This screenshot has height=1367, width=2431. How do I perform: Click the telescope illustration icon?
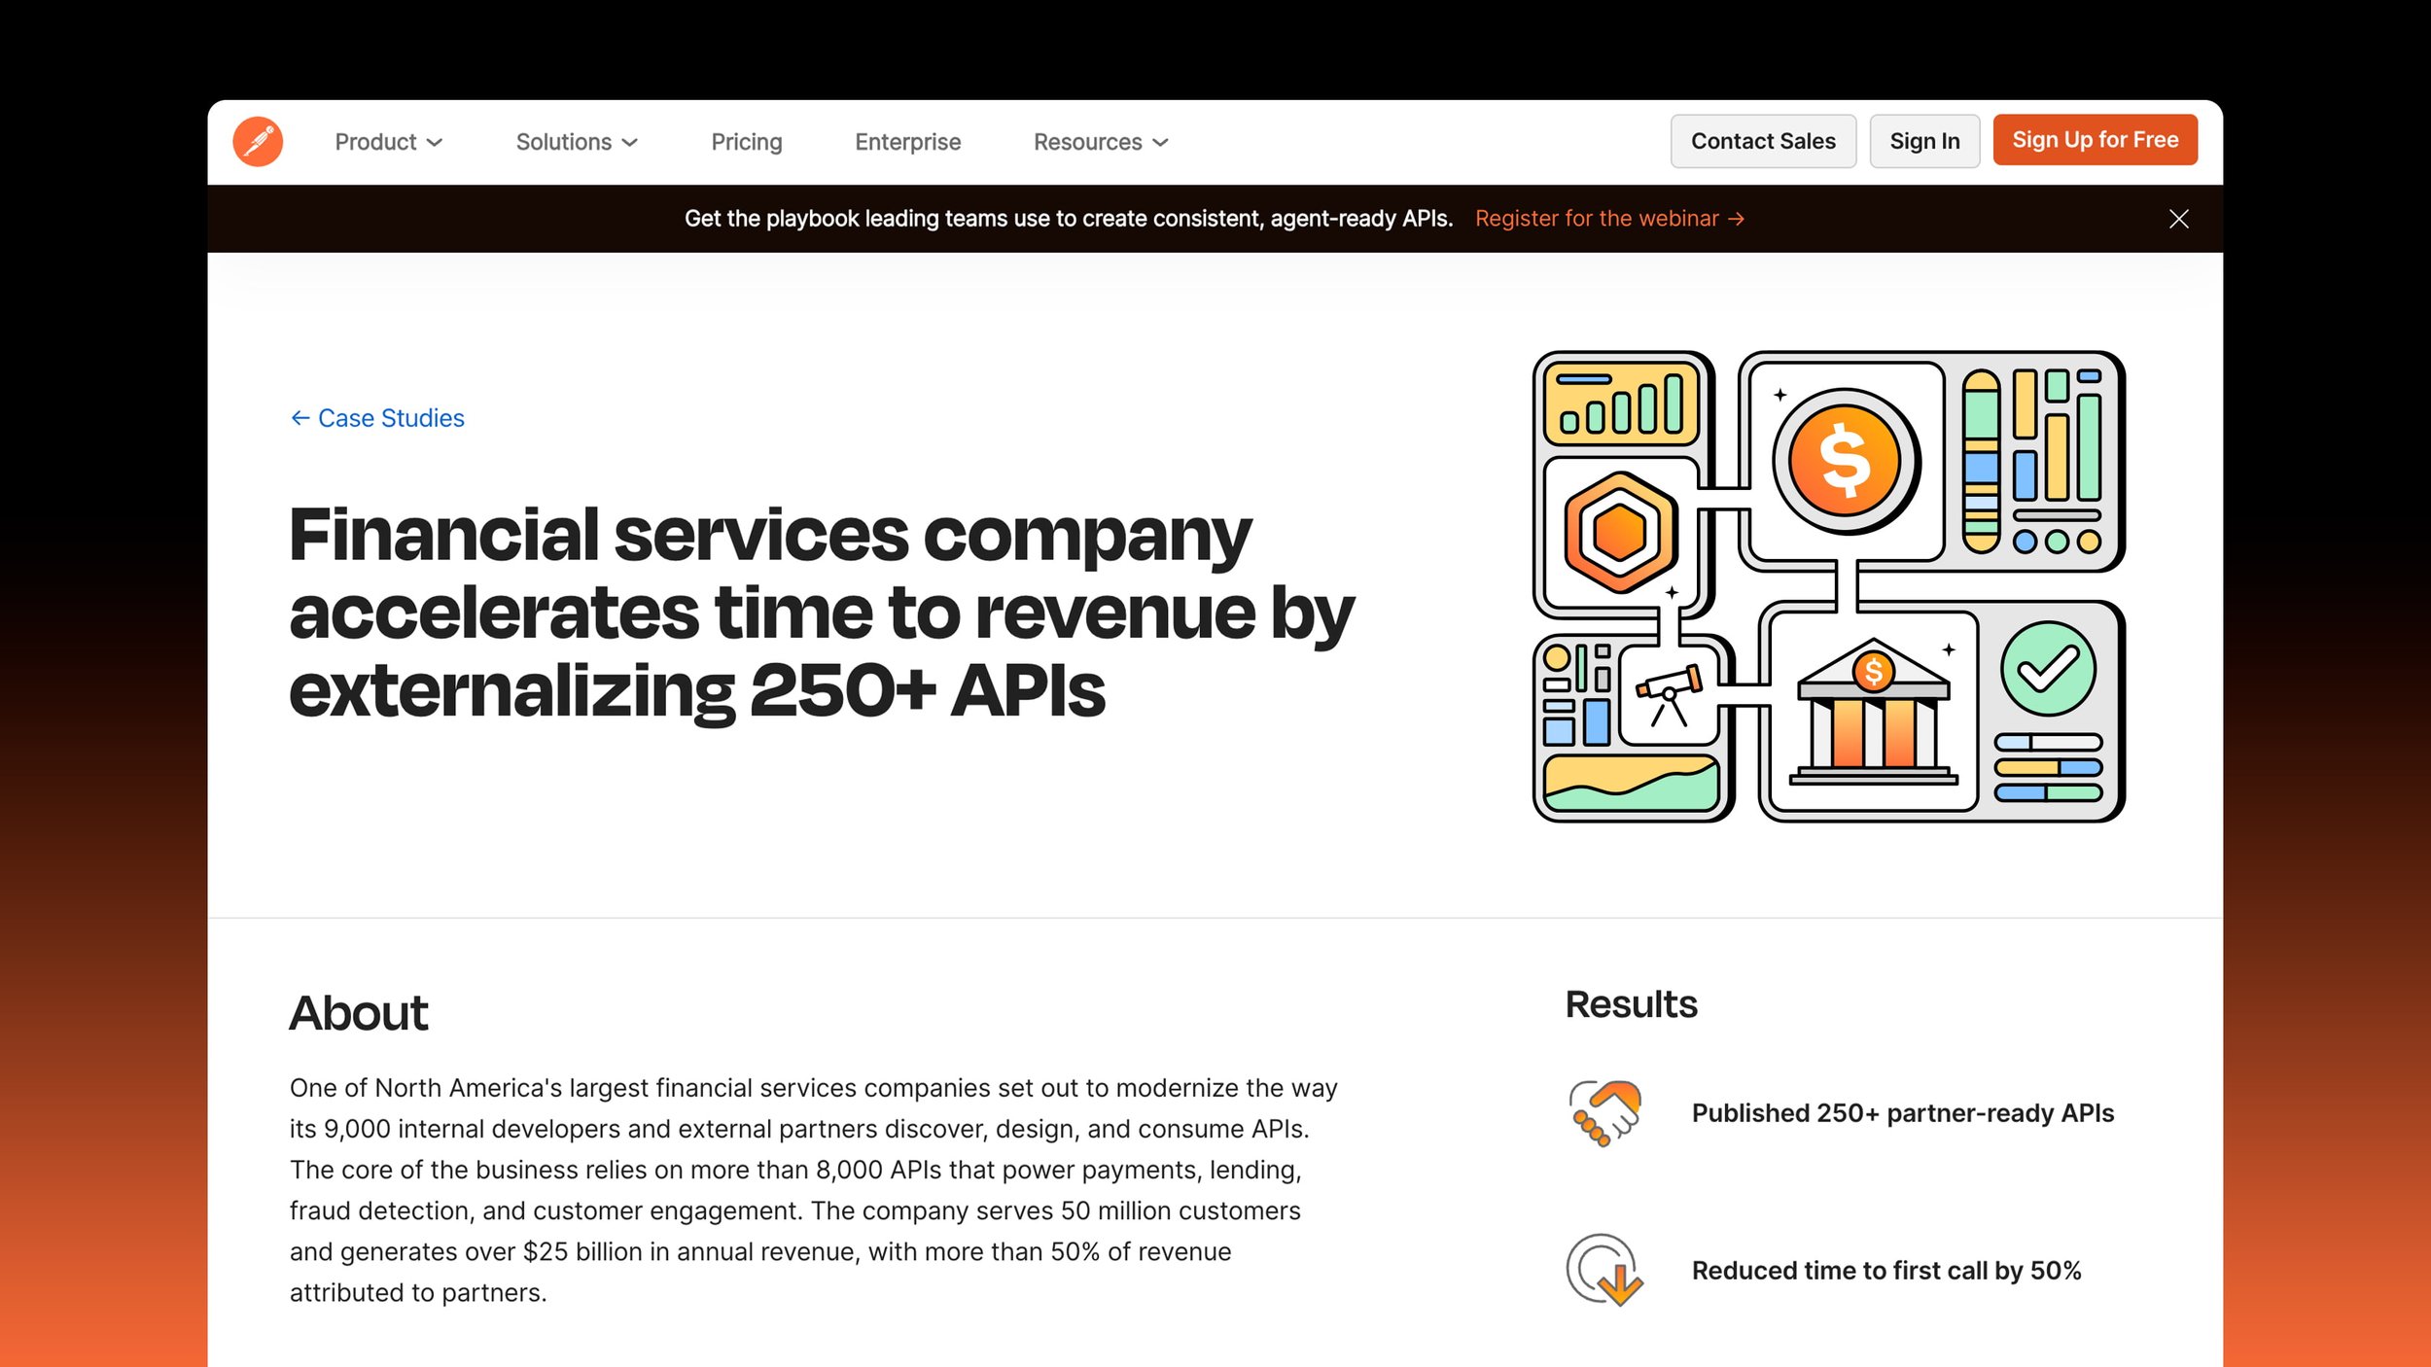pos(1669,692)
